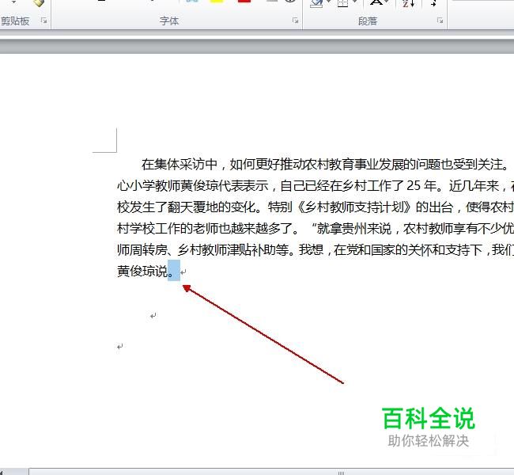Click the indented empty paragraph mark

(x=153, y=316)
